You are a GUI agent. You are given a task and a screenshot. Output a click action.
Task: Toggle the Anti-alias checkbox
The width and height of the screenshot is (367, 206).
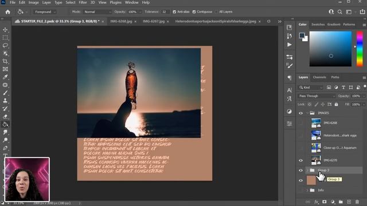(174, 12)
